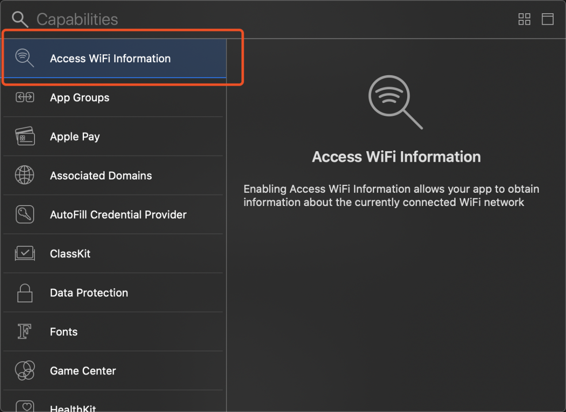Click the Apple Pay card icon
The width and height of the screenshot is (566, 412).
(25, 136)
